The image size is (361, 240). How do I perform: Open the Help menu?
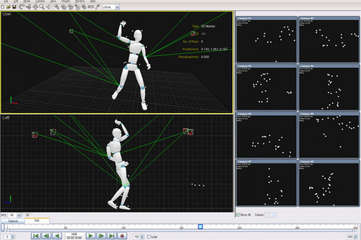(93, 1)
